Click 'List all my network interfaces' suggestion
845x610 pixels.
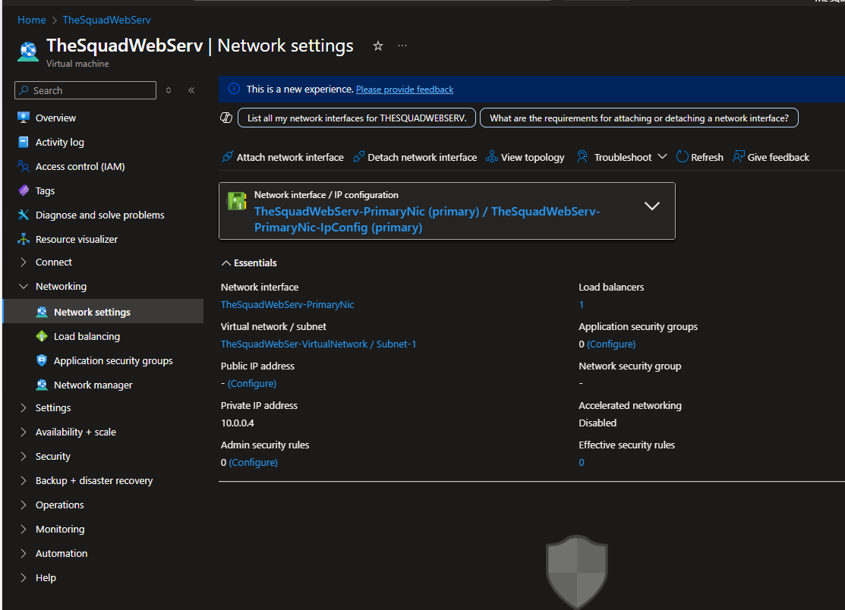357,118
